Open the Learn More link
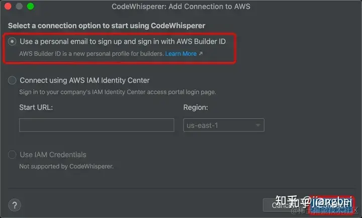 (x=180, y=54)
